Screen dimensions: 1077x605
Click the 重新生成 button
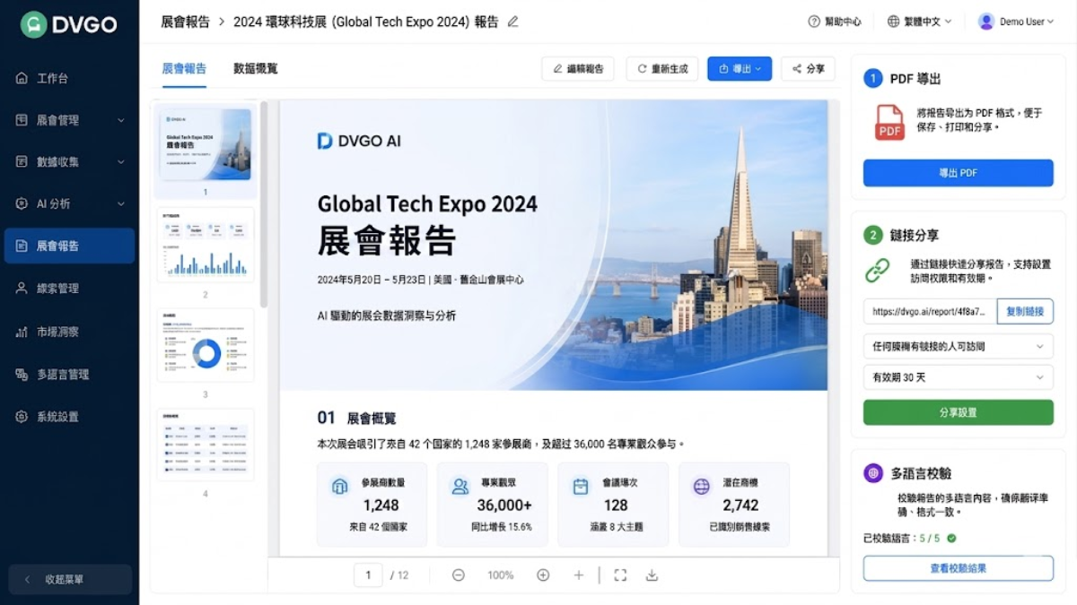coord(662,69)
